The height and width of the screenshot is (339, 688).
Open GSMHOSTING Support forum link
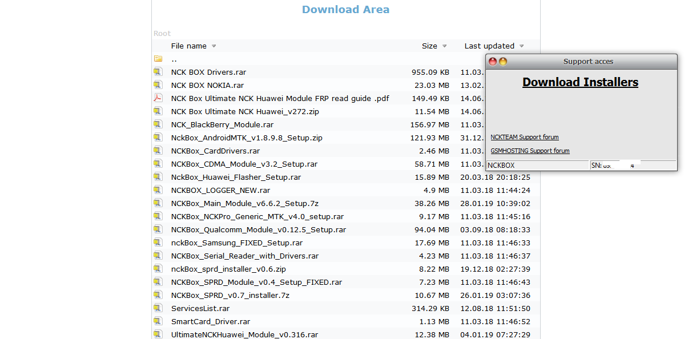coord(530,151)
